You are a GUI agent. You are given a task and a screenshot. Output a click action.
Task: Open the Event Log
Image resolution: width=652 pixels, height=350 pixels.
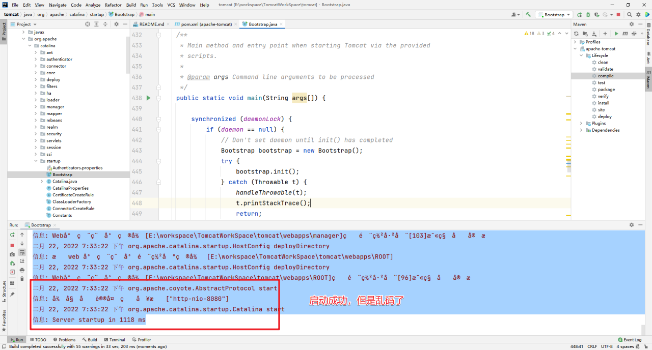[630, 340]
